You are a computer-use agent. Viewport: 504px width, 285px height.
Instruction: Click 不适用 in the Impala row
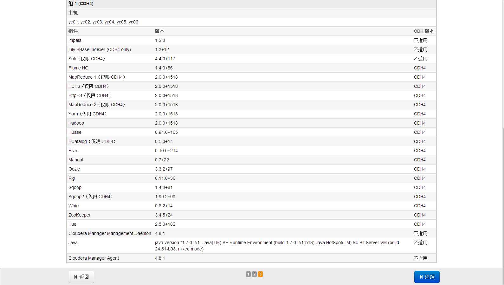point(421,40)
